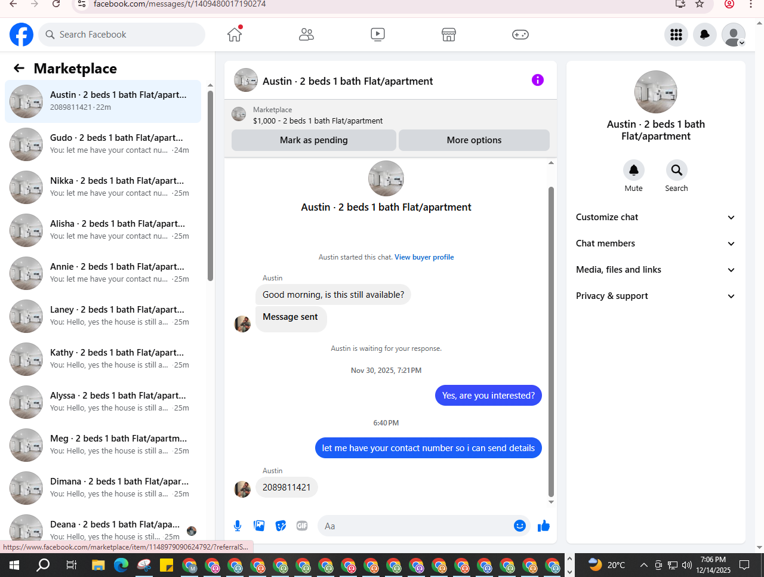Mute this chat with bell icon
The height and width of the screenshot is (577, 764).
[x=634, y=170]
